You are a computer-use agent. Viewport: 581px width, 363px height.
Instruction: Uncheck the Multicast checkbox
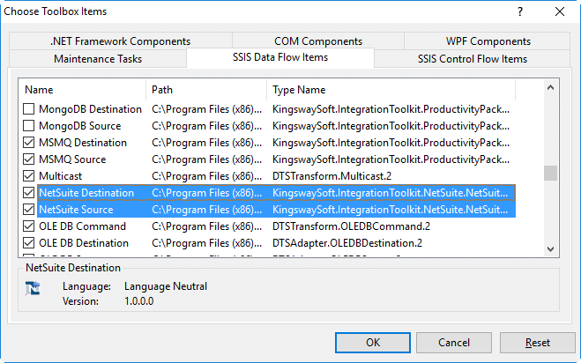point(28,175)
